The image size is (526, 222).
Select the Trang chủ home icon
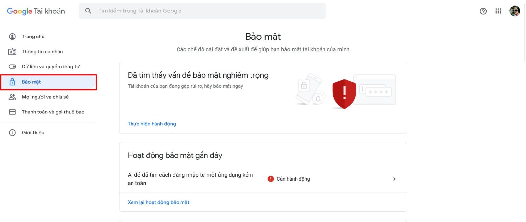pos(12,36)
